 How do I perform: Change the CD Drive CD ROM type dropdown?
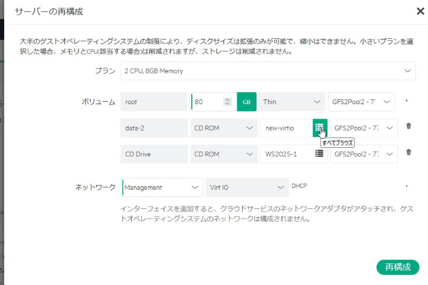(224, 153)
